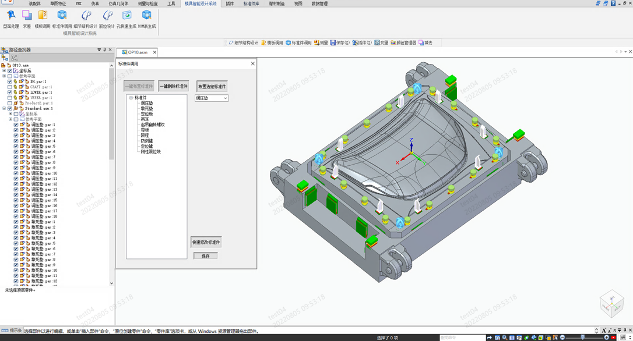Open 插件(I) in the quick toolbar
The height and width of the screenshot is (341, 633).
[x=362, y=42]
